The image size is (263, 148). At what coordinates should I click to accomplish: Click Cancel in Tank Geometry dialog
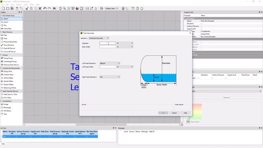coord(174,113)
